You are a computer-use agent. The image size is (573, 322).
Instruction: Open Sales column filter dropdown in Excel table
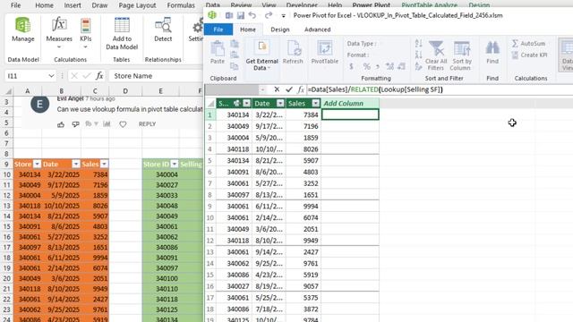pyautogui.click(x=104, y=164)
